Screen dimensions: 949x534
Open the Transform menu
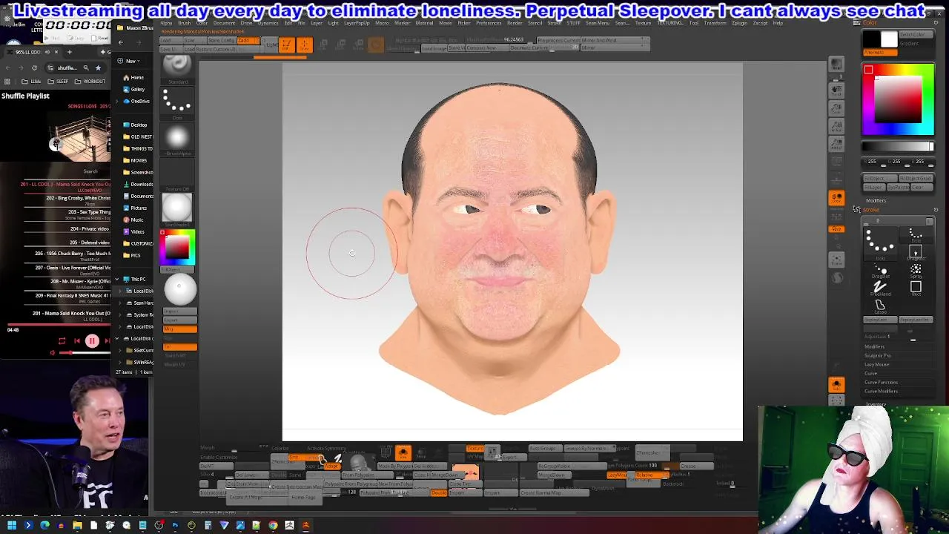click(x=715, y=23)
